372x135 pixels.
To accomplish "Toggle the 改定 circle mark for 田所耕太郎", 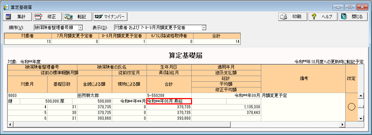I will [x=351, y=107].
